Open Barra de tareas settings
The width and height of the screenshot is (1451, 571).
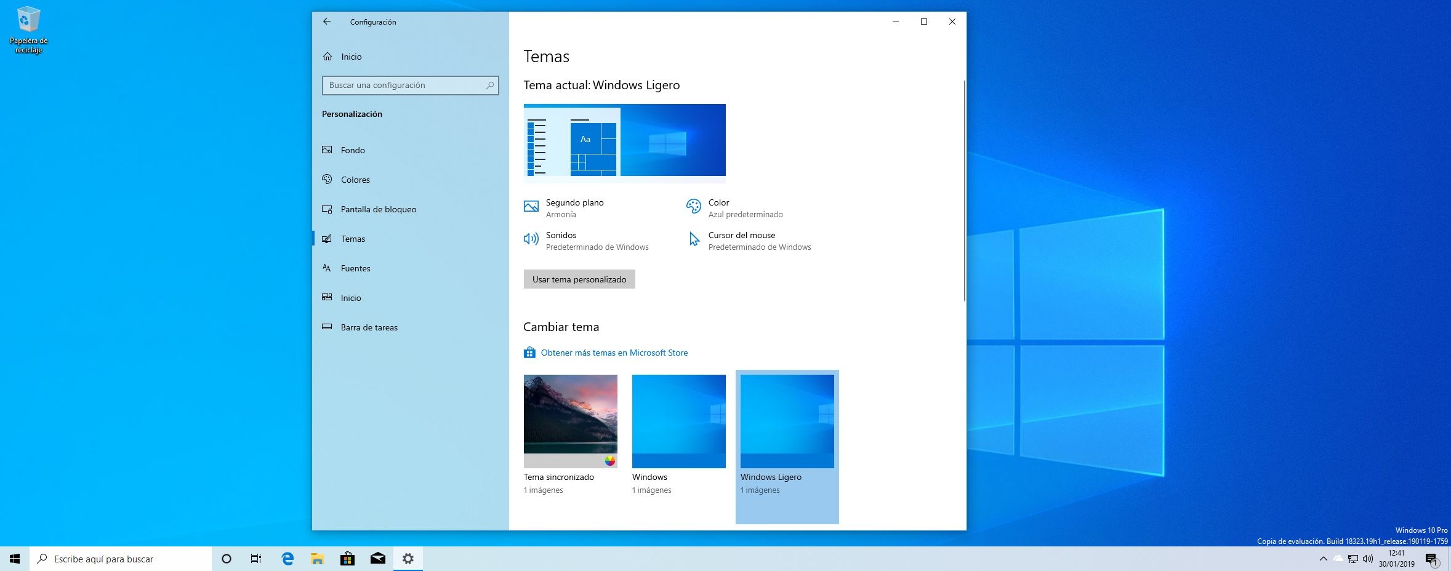(369, 327)
